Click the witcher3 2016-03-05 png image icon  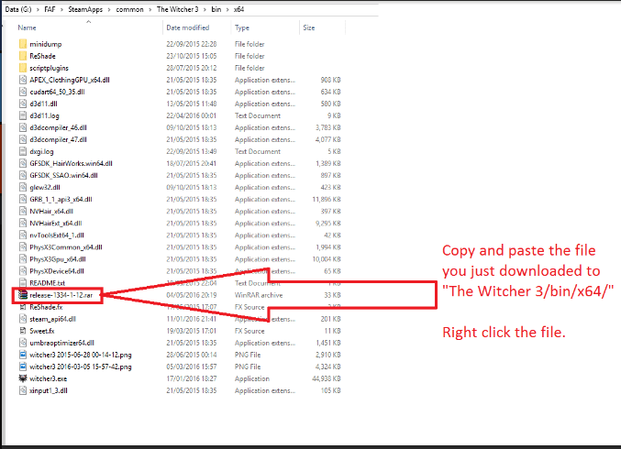pyautogui.click(x=23, y=367)
